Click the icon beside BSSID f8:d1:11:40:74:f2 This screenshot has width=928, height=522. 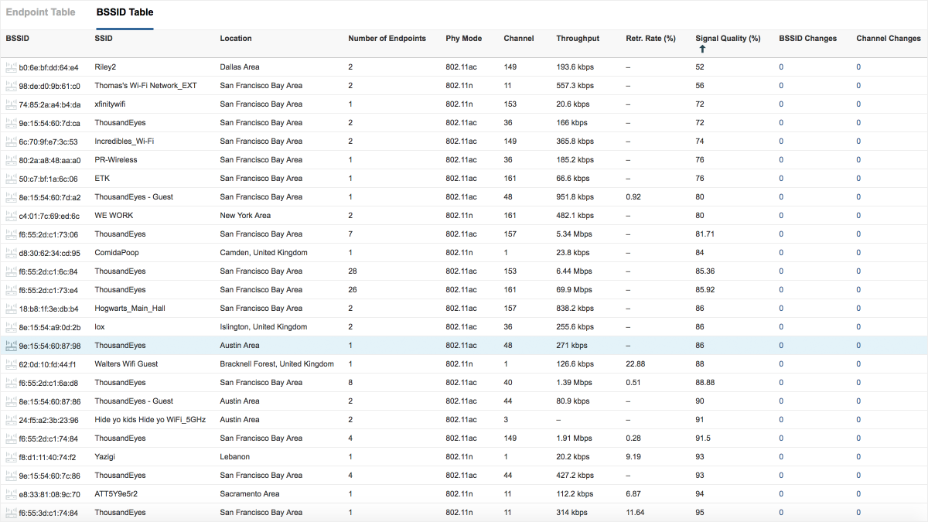(11, 457)
